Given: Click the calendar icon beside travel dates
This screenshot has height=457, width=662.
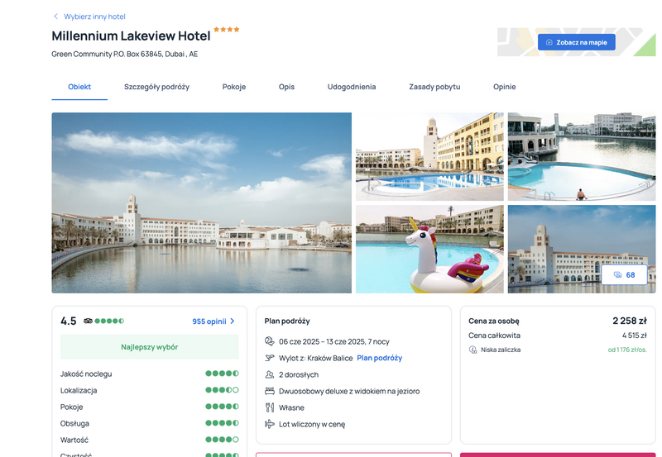Looking at the screenshot, I should [270, 341].
